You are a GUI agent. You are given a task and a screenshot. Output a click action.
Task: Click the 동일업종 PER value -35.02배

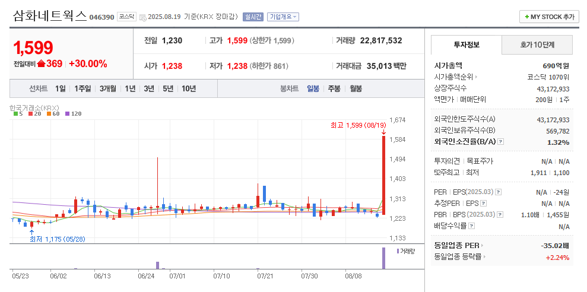pos(555,246)
